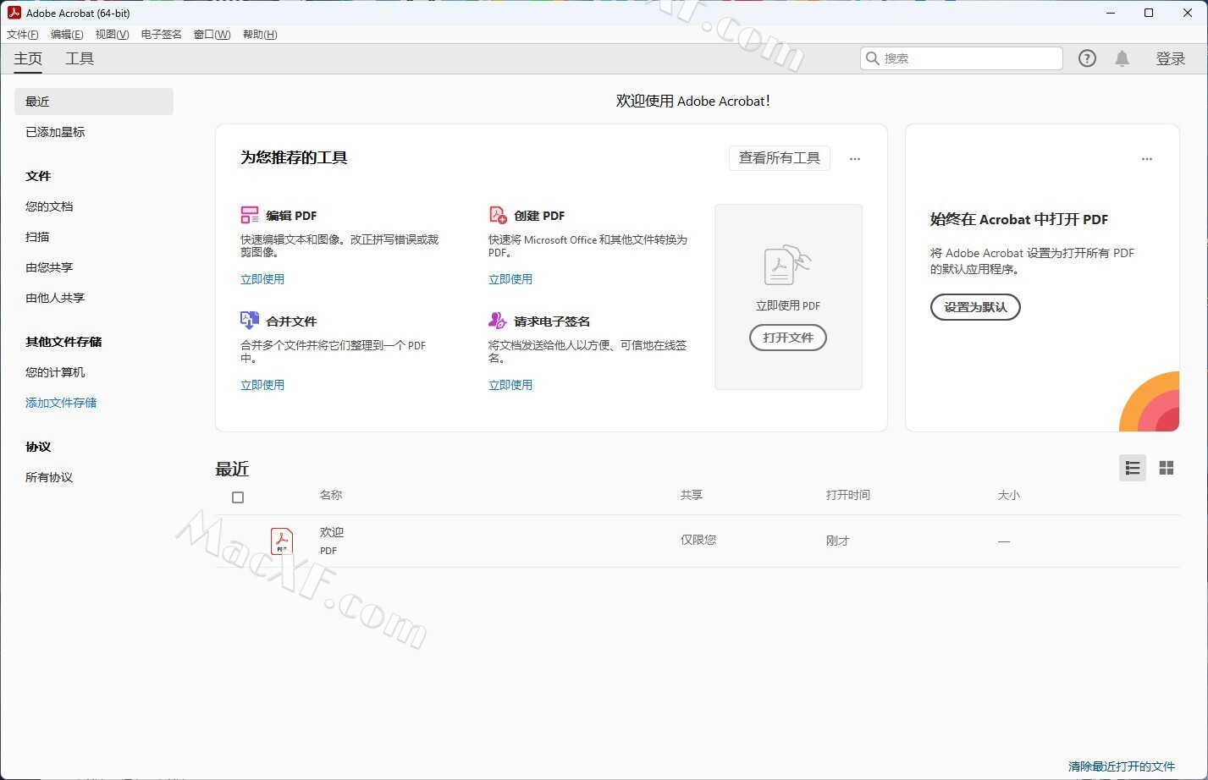
Task: Open the notifications bell icon
Action: (1122, 58)
